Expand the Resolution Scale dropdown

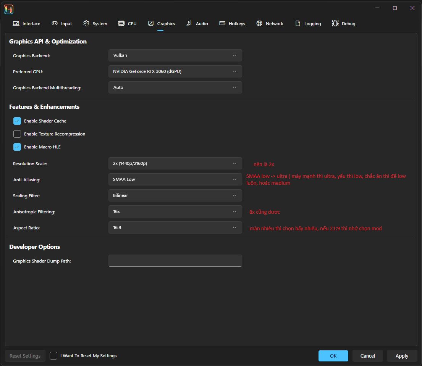(175, 163)
